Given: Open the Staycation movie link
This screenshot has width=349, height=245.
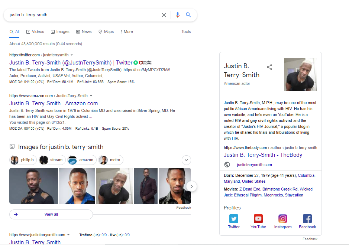Looking at the screenshot, I should point(294,195).
